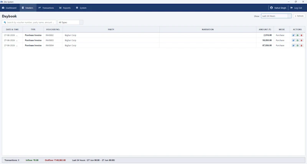This screenshot has height=164, width=307.
Task: Delete voucher INV0002 with the red trash icon
Action: click(301, 35)
